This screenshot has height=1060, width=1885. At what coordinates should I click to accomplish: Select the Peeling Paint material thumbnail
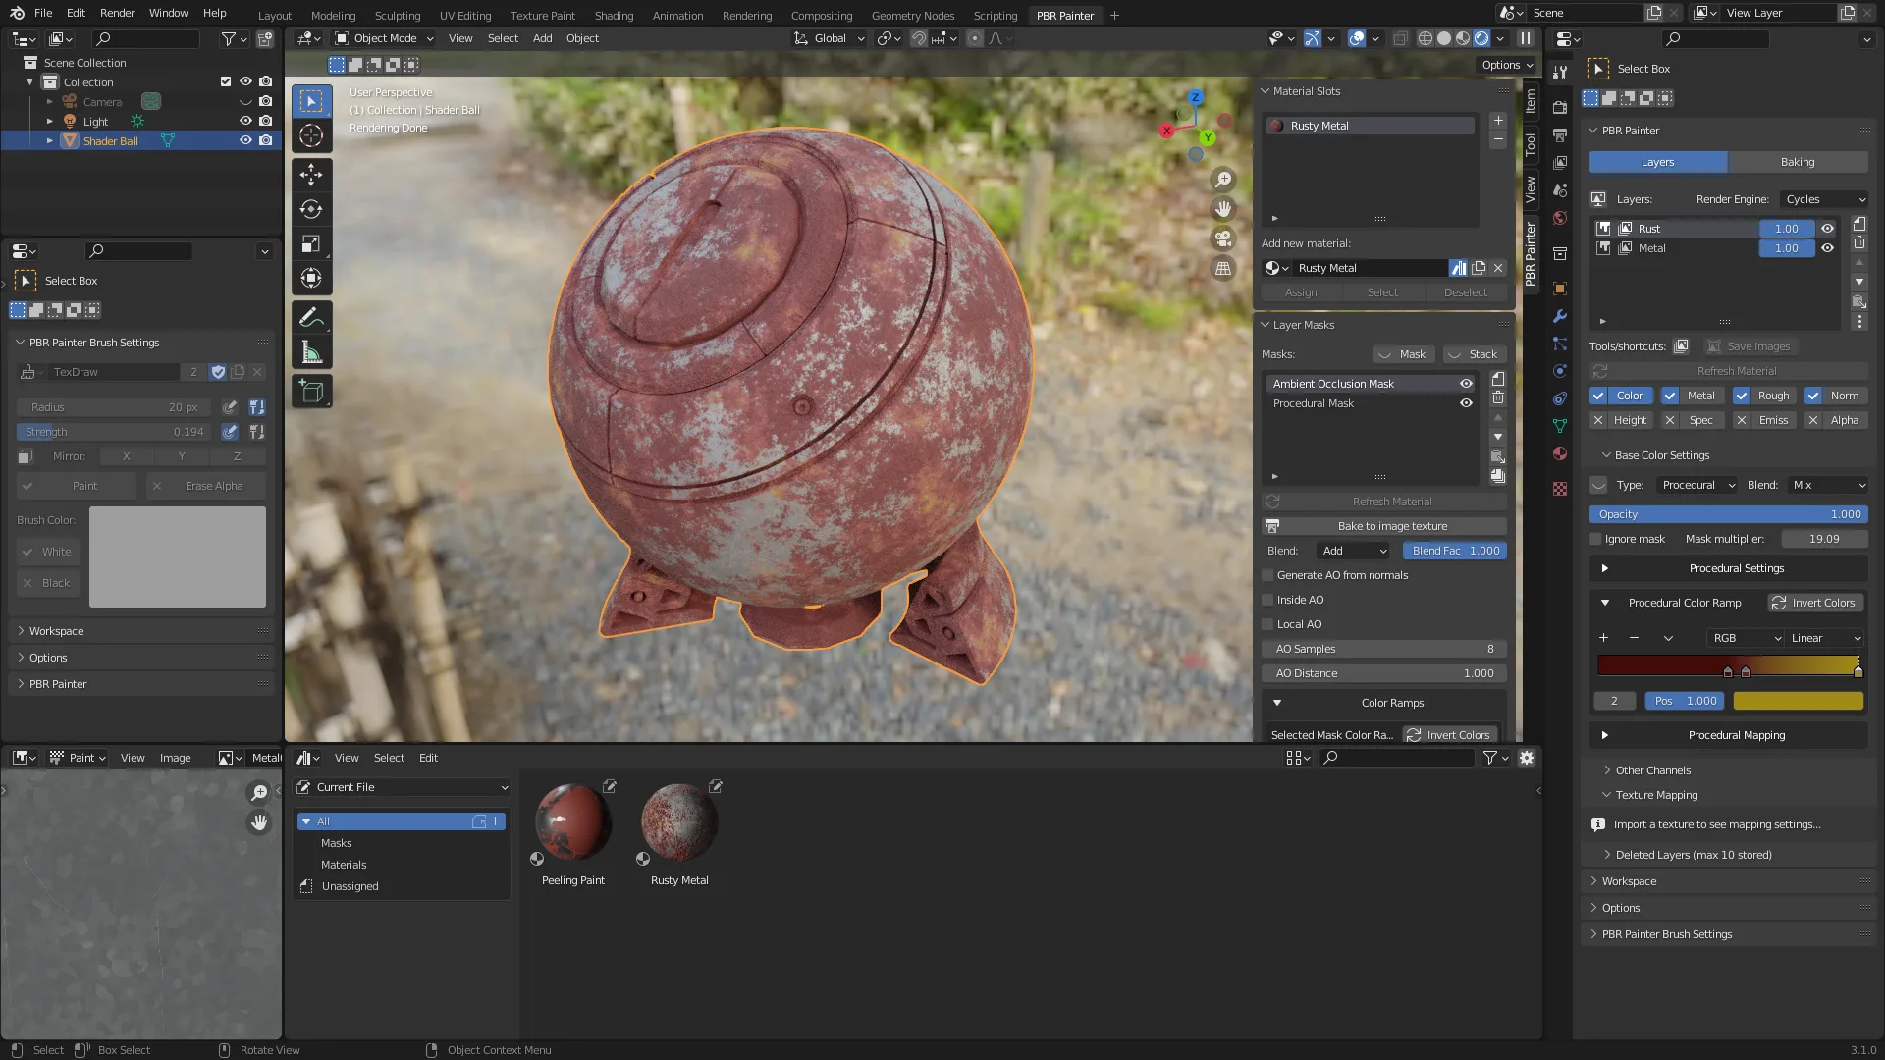(573, 823)
